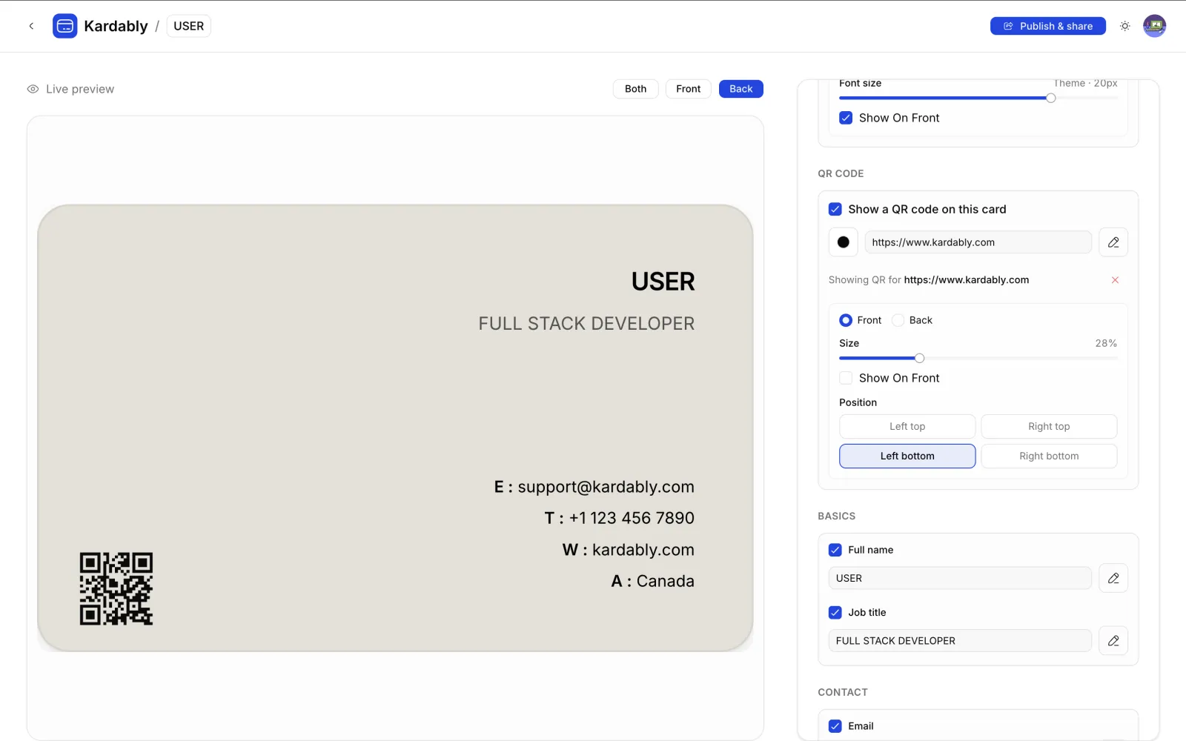
Task: Click the Full name USER input field
Action: pyautogui.click(x=960, y=578)
